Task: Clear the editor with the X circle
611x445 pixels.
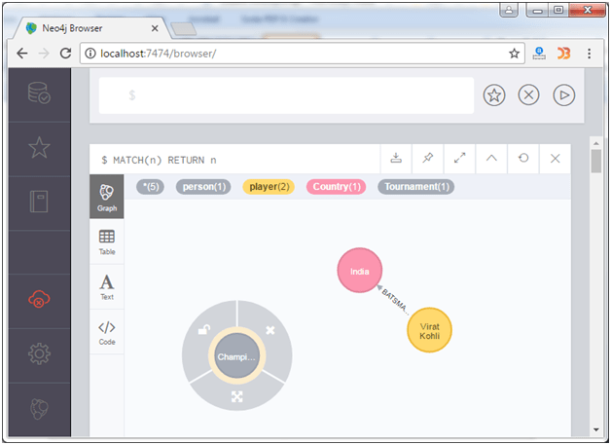Action: pyautogui.click(x=528, y=95)
